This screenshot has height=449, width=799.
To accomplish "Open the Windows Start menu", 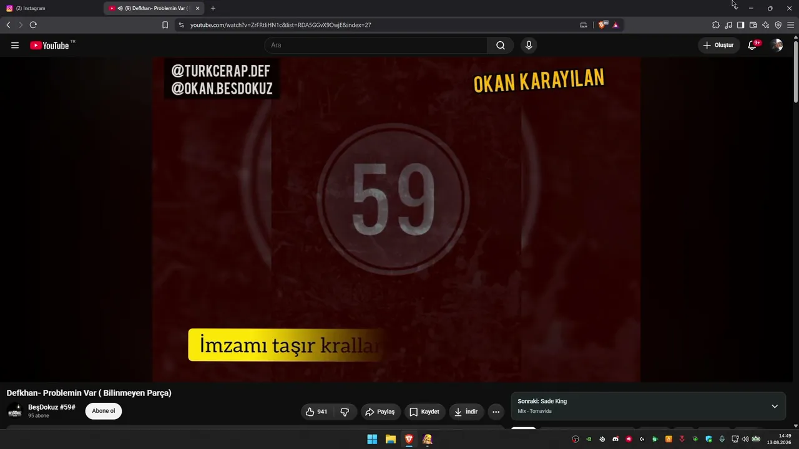I will [x=372, y=439].
